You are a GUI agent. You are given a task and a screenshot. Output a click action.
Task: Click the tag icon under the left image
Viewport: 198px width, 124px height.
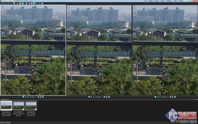point(23,97)
